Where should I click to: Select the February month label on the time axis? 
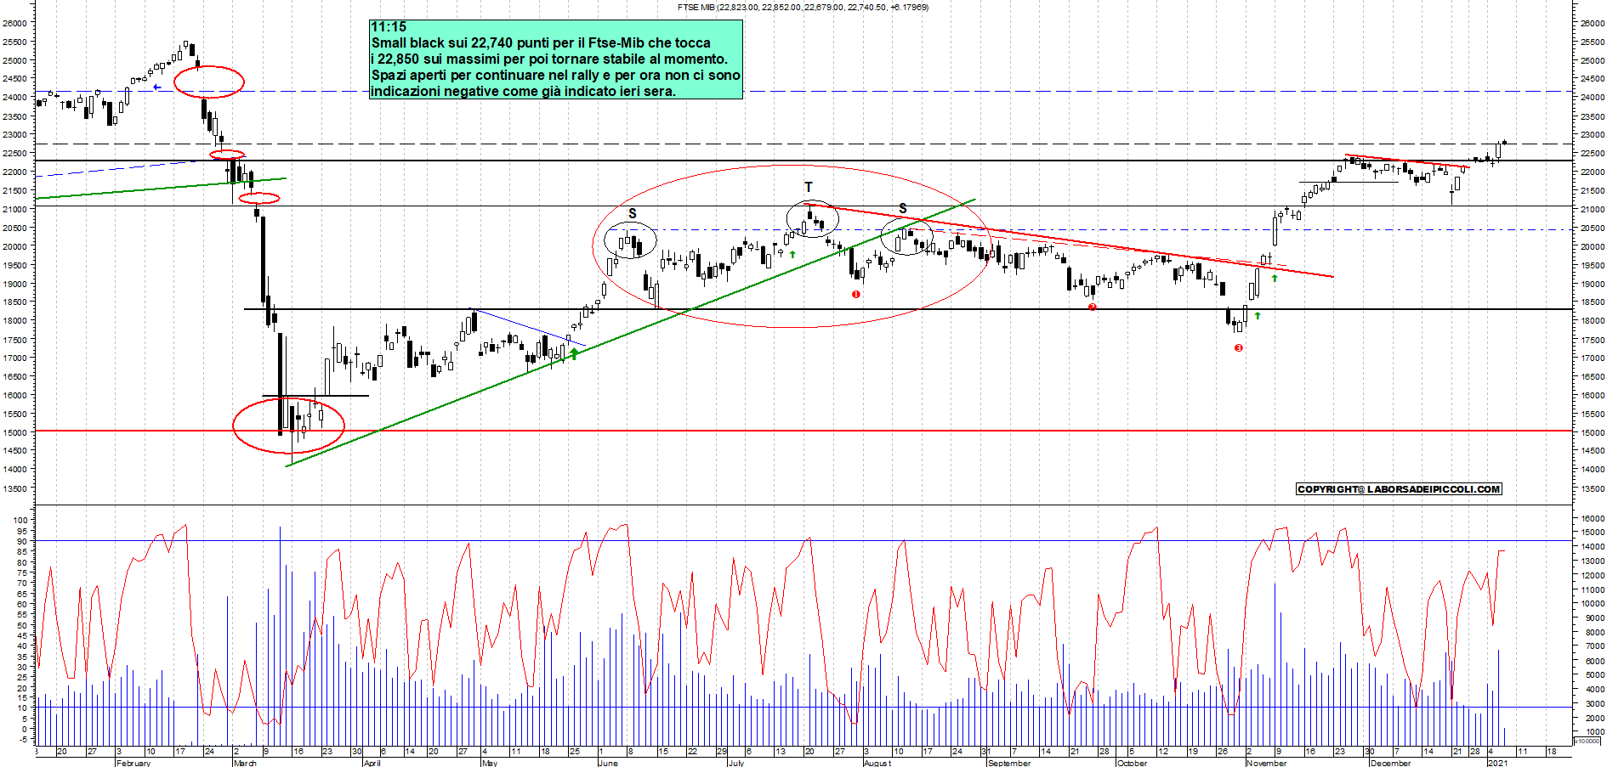click(133, 763)
